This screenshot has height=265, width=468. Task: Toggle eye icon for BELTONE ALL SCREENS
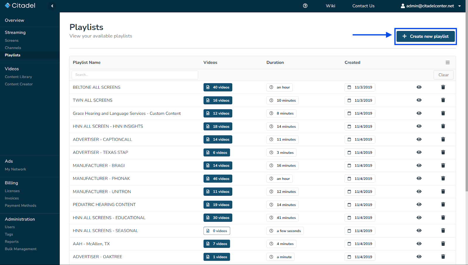tap(419, 87)
